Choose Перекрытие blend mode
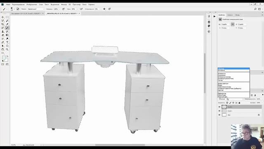The image size is (264, 149). click(222, 94)
